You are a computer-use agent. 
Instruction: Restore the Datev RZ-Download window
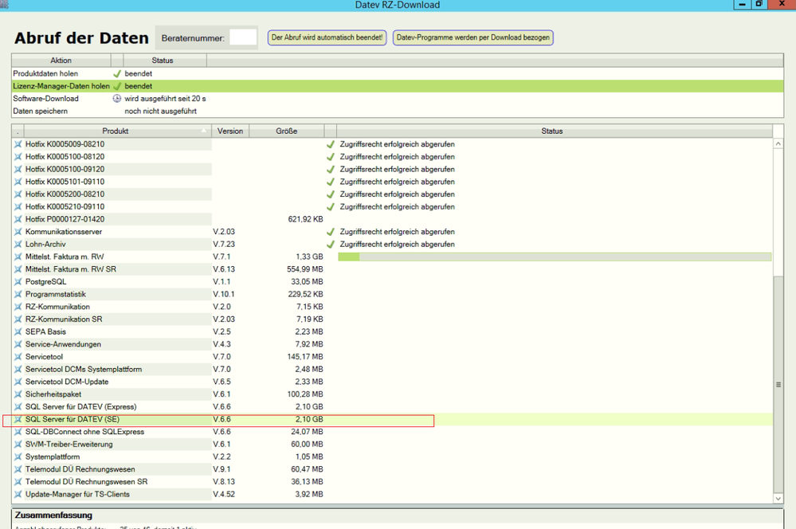pos(759,5)
